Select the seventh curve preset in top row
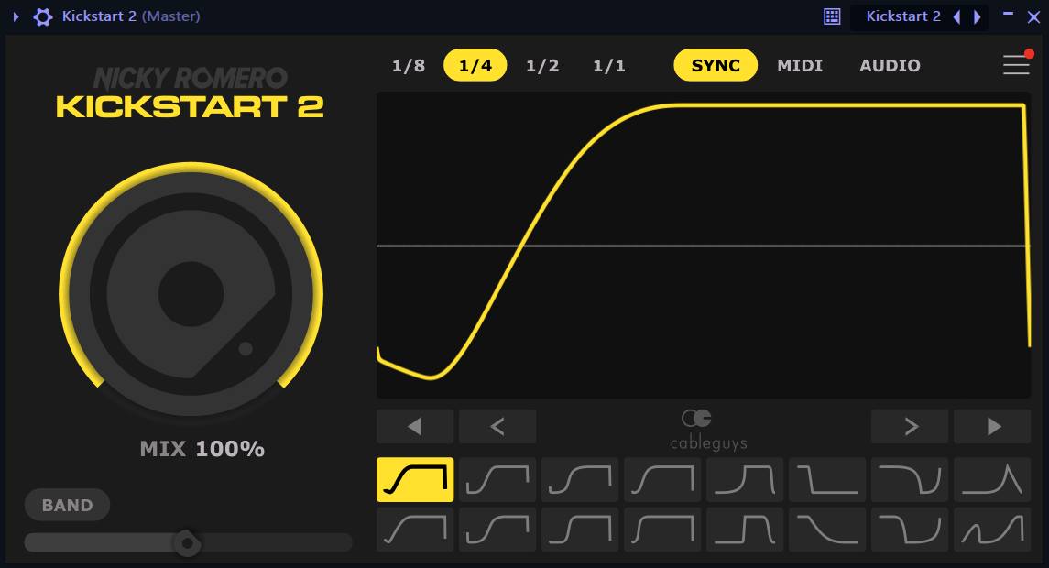Viewport: 1049px width, 568px height. pyautogui.click(x=910, y=480)
